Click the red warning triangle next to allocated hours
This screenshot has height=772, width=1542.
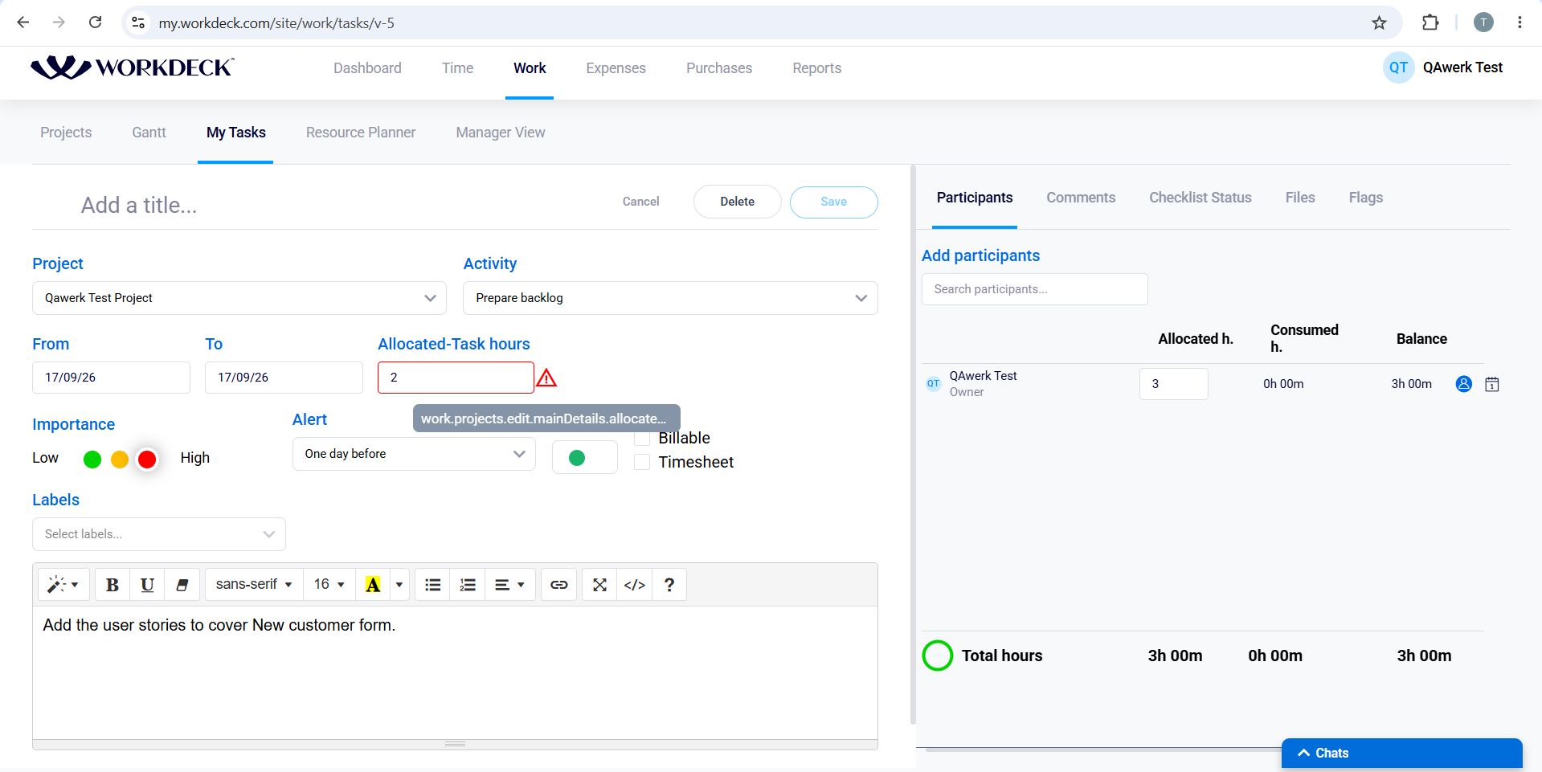546,378
